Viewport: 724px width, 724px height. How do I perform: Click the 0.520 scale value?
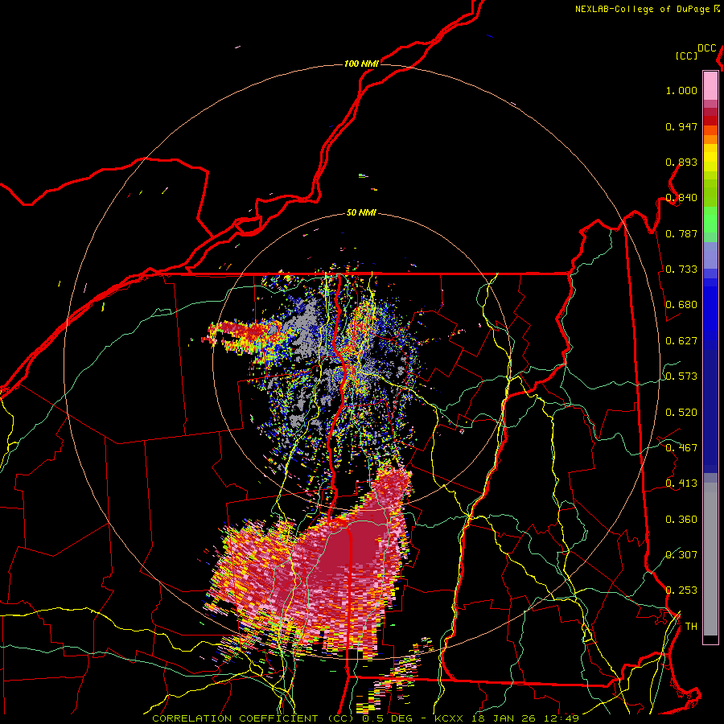[x=681, y=413]
